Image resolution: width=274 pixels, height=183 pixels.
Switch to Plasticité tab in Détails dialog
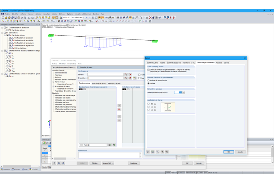coord(219,63)
